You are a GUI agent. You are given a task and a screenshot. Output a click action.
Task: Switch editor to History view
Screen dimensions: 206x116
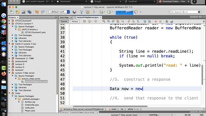[75, 22]
